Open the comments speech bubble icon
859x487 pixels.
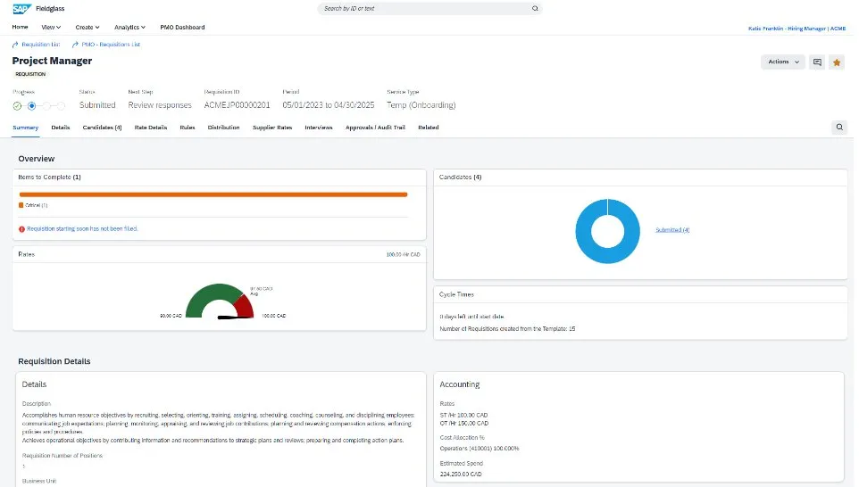pos(816,62)
